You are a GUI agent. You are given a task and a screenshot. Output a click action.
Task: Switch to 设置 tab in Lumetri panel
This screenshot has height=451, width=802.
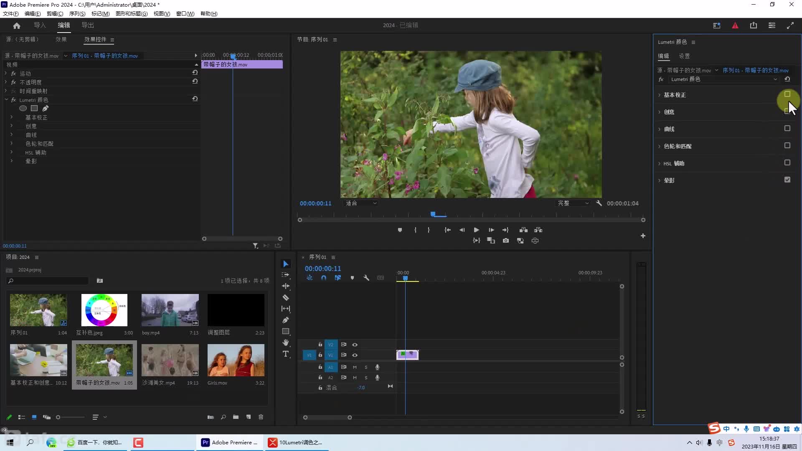(684, 56)
